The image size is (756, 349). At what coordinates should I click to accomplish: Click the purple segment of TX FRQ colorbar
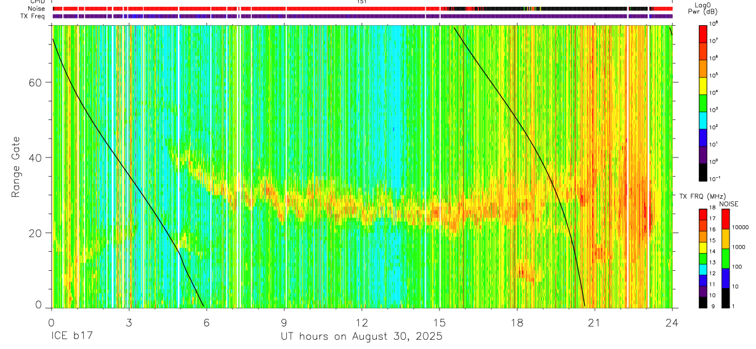(x=702, y=291)
